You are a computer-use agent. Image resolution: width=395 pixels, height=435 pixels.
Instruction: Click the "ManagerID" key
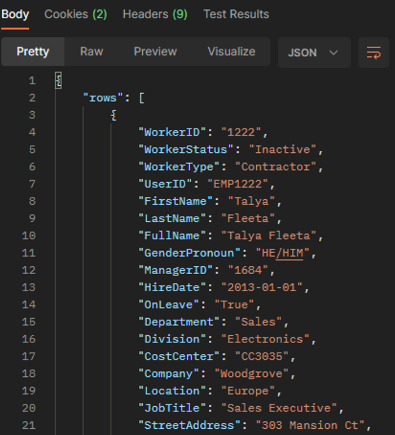[x=175, y=270]
